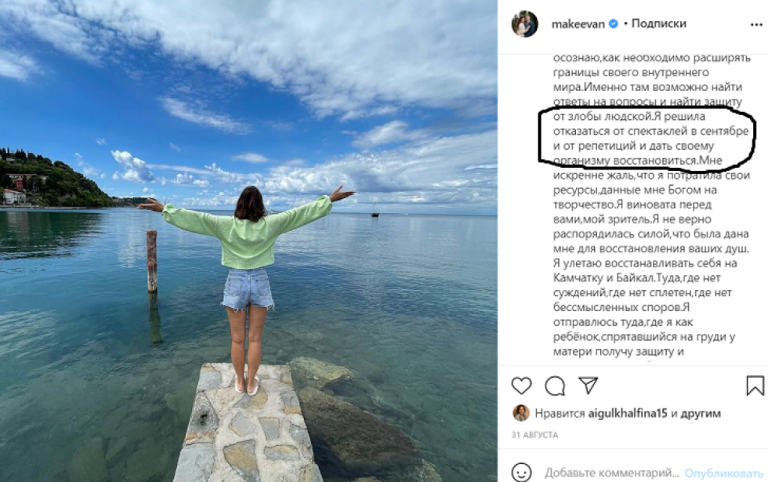Share the post with the paper plane icon
The image size is (768, 482).
(588, 386)
